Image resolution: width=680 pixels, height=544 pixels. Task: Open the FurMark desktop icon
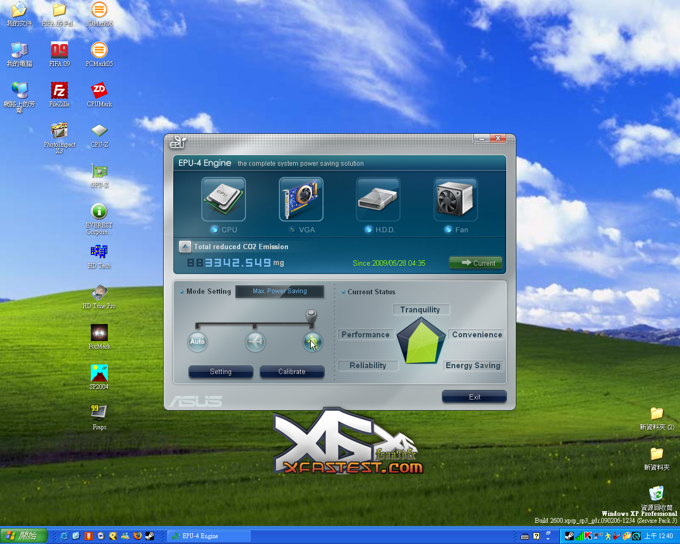point(99,337)
